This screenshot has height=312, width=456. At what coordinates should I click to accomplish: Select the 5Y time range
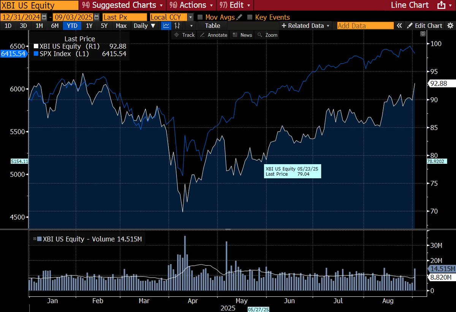pos(104,26)
